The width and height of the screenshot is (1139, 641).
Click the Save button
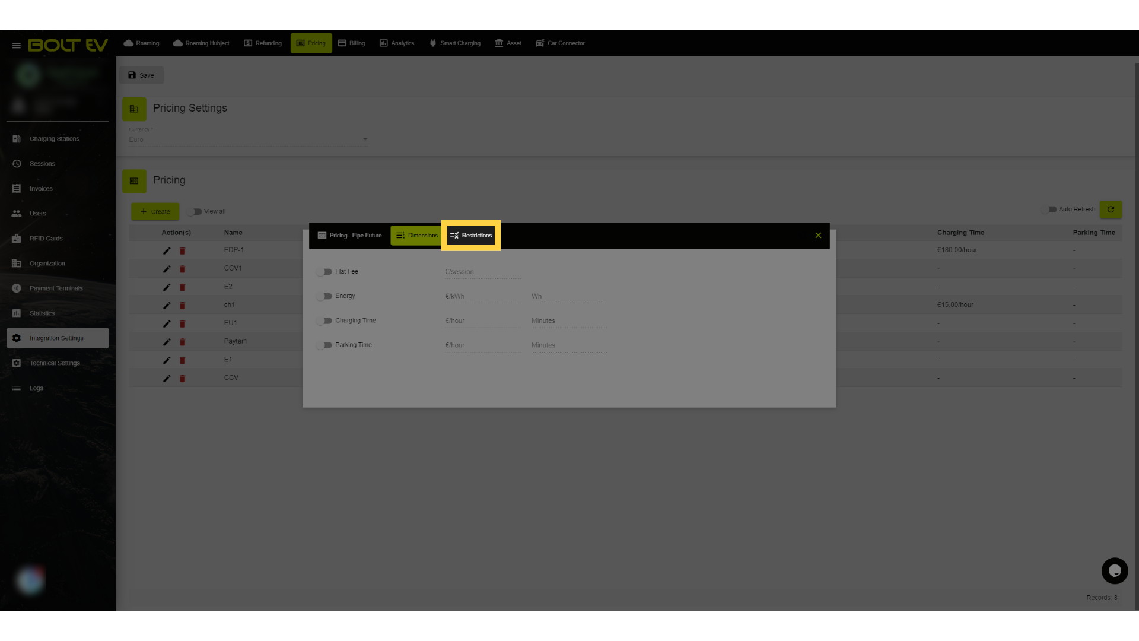coord(141,75)
